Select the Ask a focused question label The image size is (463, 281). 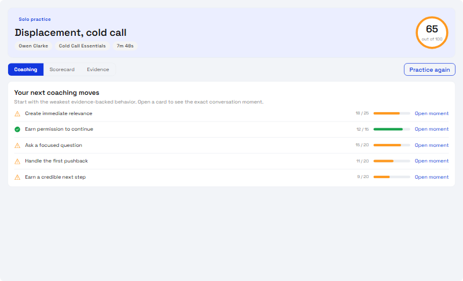click(x=53, y=145)
